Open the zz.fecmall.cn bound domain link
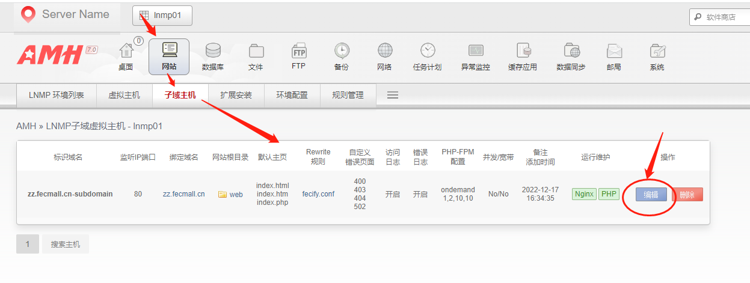The width and height of the screenshot is (750, 283). (184, 194)
